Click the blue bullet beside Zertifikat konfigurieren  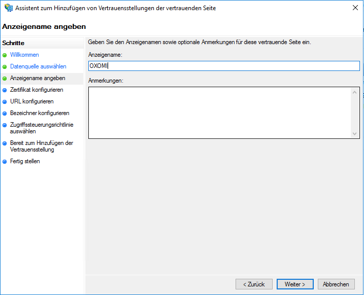5,90
